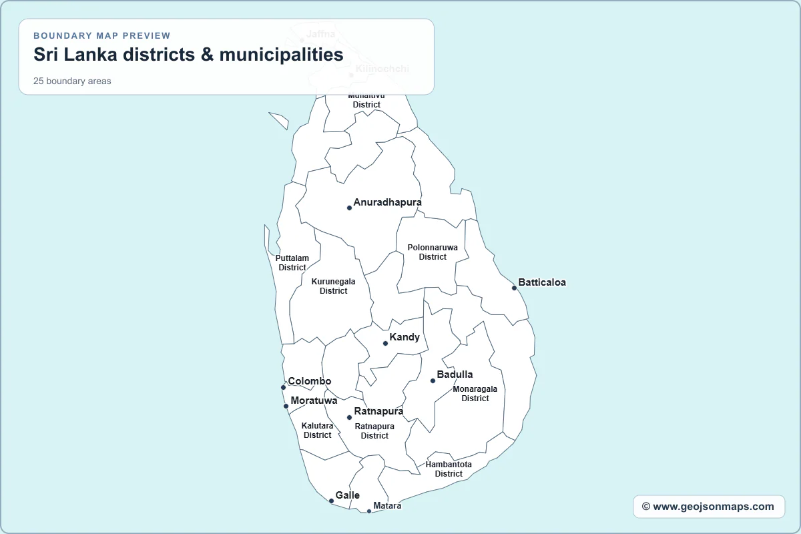801x534 pixels.
Task: Select the Kandy label text
Action: (x=405, y=337)
